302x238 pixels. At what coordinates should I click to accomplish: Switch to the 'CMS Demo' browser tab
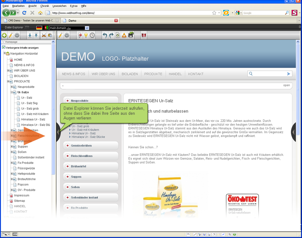click(x=31, y=20)
